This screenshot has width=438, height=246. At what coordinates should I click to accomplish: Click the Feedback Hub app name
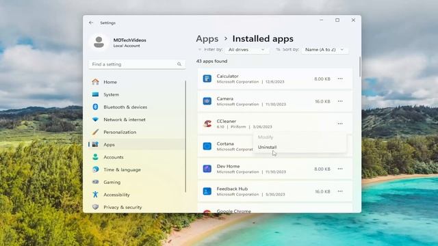(x=232, y=189)
